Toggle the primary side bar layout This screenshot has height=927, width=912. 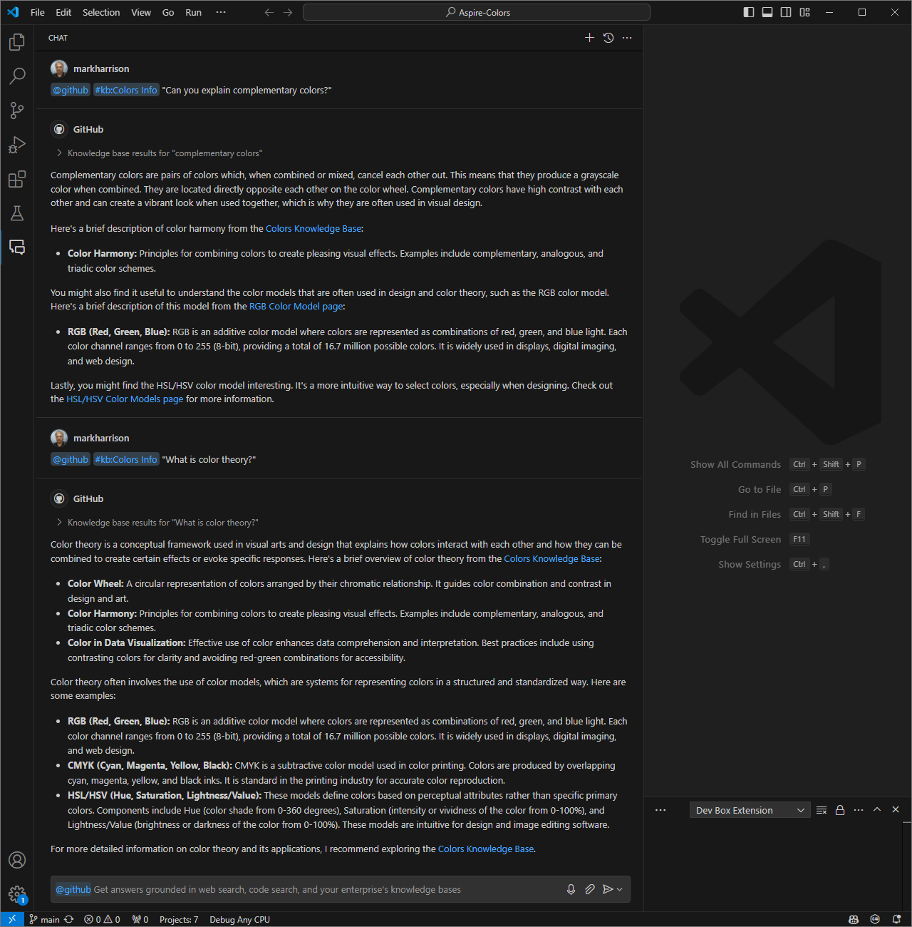pyautogui.click(x=749, y=12)
